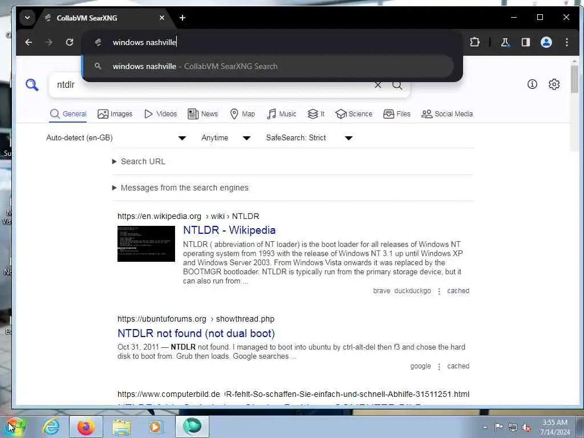584x438 pixels.
Task: Click the duckduckgo engine label
Action: pyautogui.click(x=412, y=291)
